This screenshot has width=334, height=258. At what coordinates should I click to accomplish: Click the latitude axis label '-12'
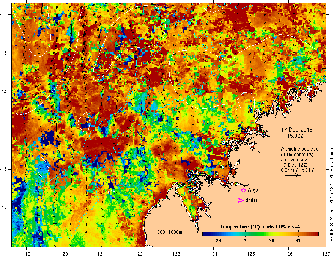click(x=4, y=14)
